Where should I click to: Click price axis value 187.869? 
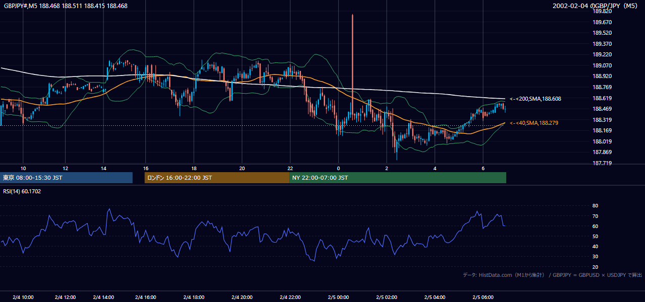coord(602,153)
